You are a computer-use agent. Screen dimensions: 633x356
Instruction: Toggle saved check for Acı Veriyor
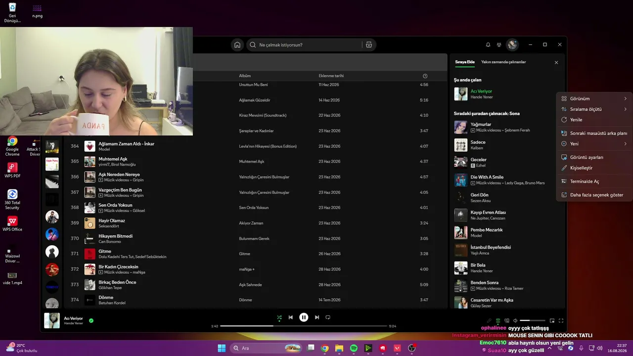91,320
